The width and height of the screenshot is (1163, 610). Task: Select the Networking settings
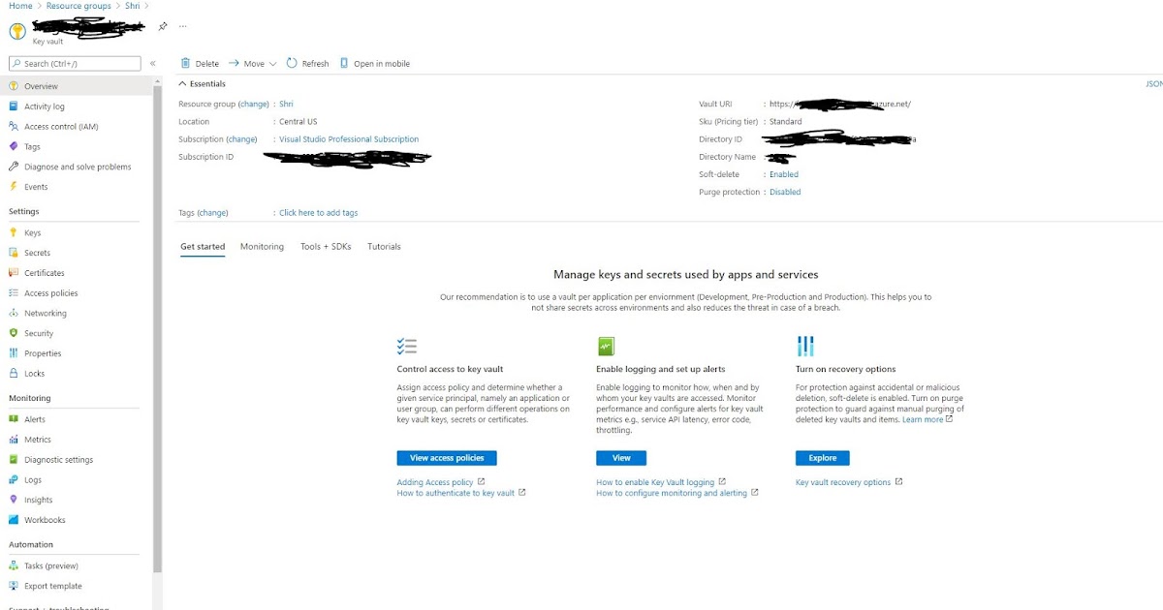click(46, 313)
